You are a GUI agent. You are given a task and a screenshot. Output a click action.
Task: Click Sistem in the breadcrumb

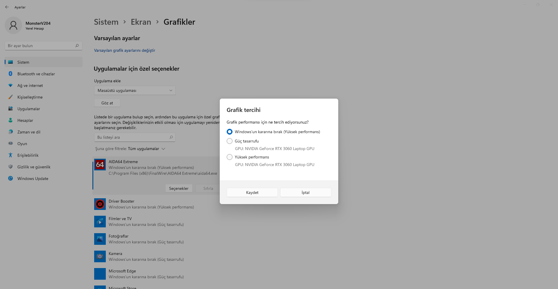106,22
